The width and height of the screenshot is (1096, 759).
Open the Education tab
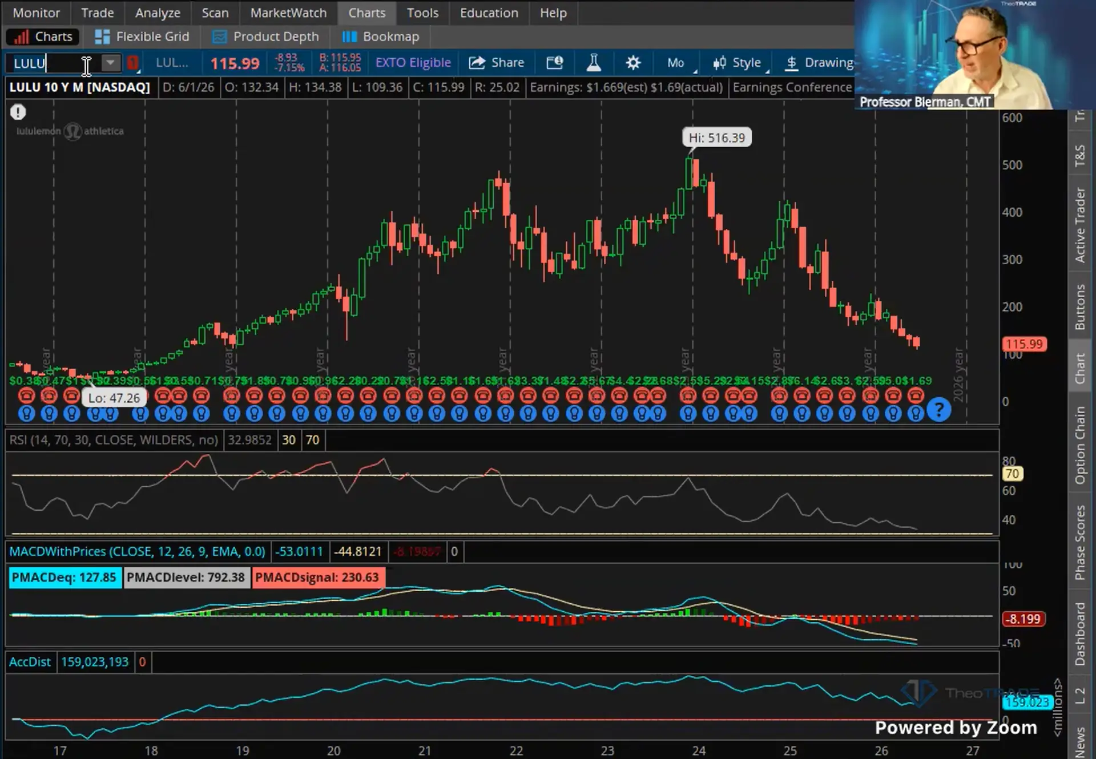[x=489, y=13]
